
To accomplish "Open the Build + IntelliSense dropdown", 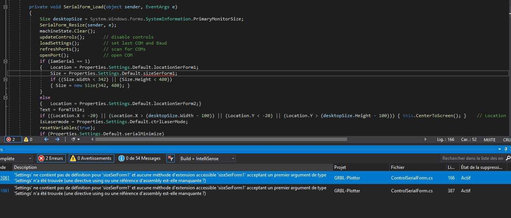I will coord(207,158).
